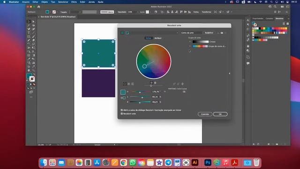Expand the 'Grupo de cores d...' group
The height and width of the screenshot is (169, 300).
(x=190, y=46)
